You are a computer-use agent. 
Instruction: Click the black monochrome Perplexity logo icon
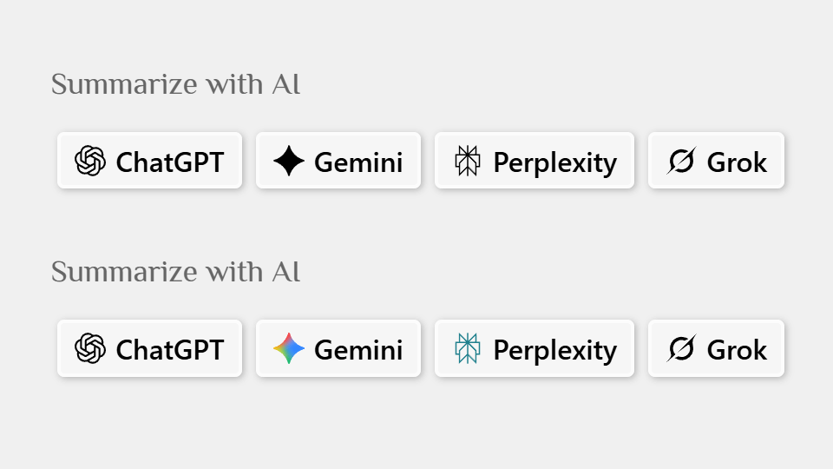[468, 162]
